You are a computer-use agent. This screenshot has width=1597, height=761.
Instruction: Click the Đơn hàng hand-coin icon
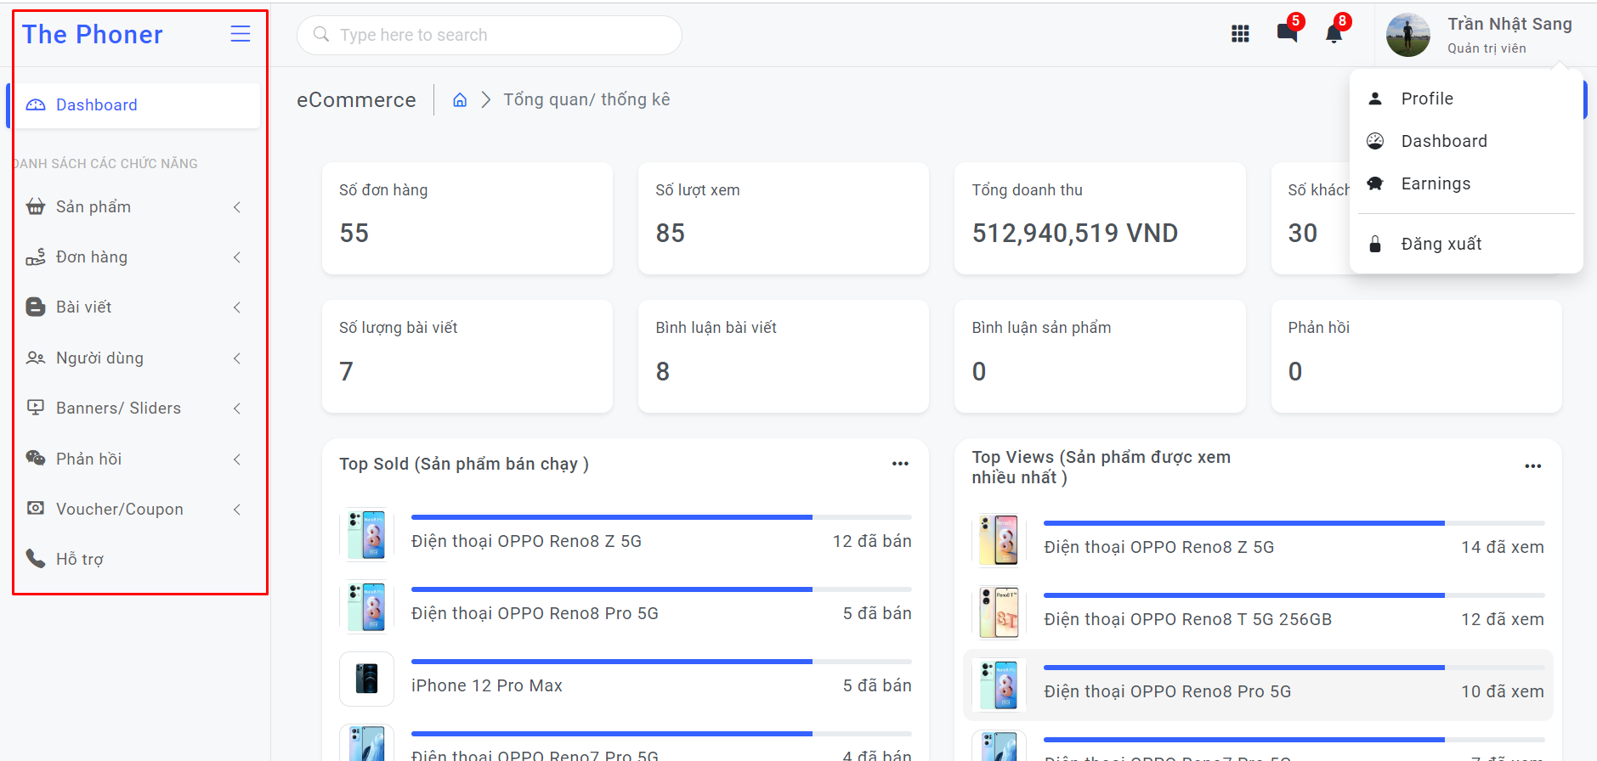[36, 257]
